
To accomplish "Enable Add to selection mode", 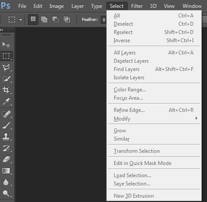I will [x=44, y=20].
